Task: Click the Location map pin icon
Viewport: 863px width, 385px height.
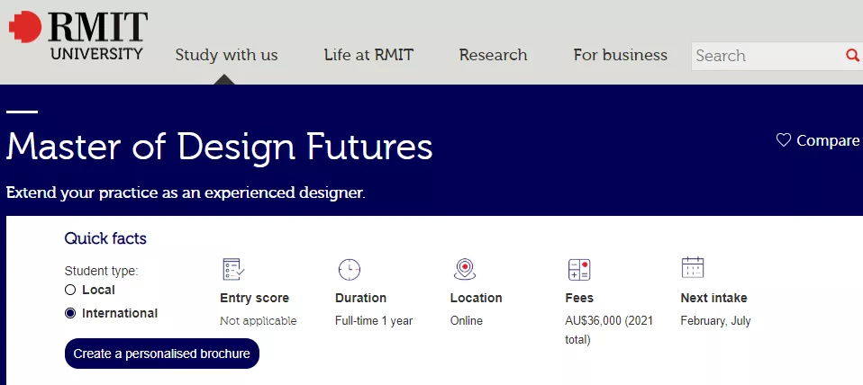Action: point(464,268)
